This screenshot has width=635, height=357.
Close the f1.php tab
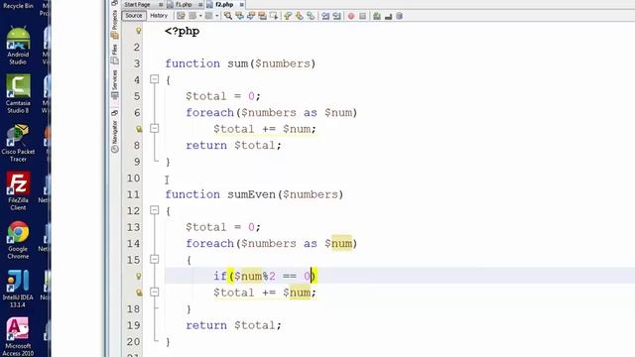[200, 4]
